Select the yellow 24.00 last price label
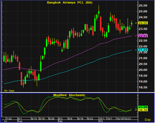 (x=143, y=23)
